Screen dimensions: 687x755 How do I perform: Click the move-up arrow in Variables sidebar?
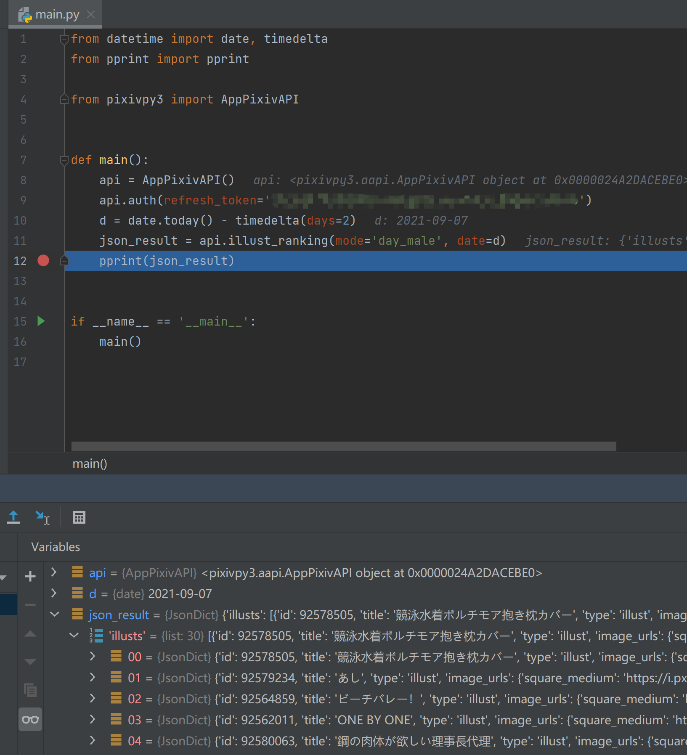(x=30, y=633)
